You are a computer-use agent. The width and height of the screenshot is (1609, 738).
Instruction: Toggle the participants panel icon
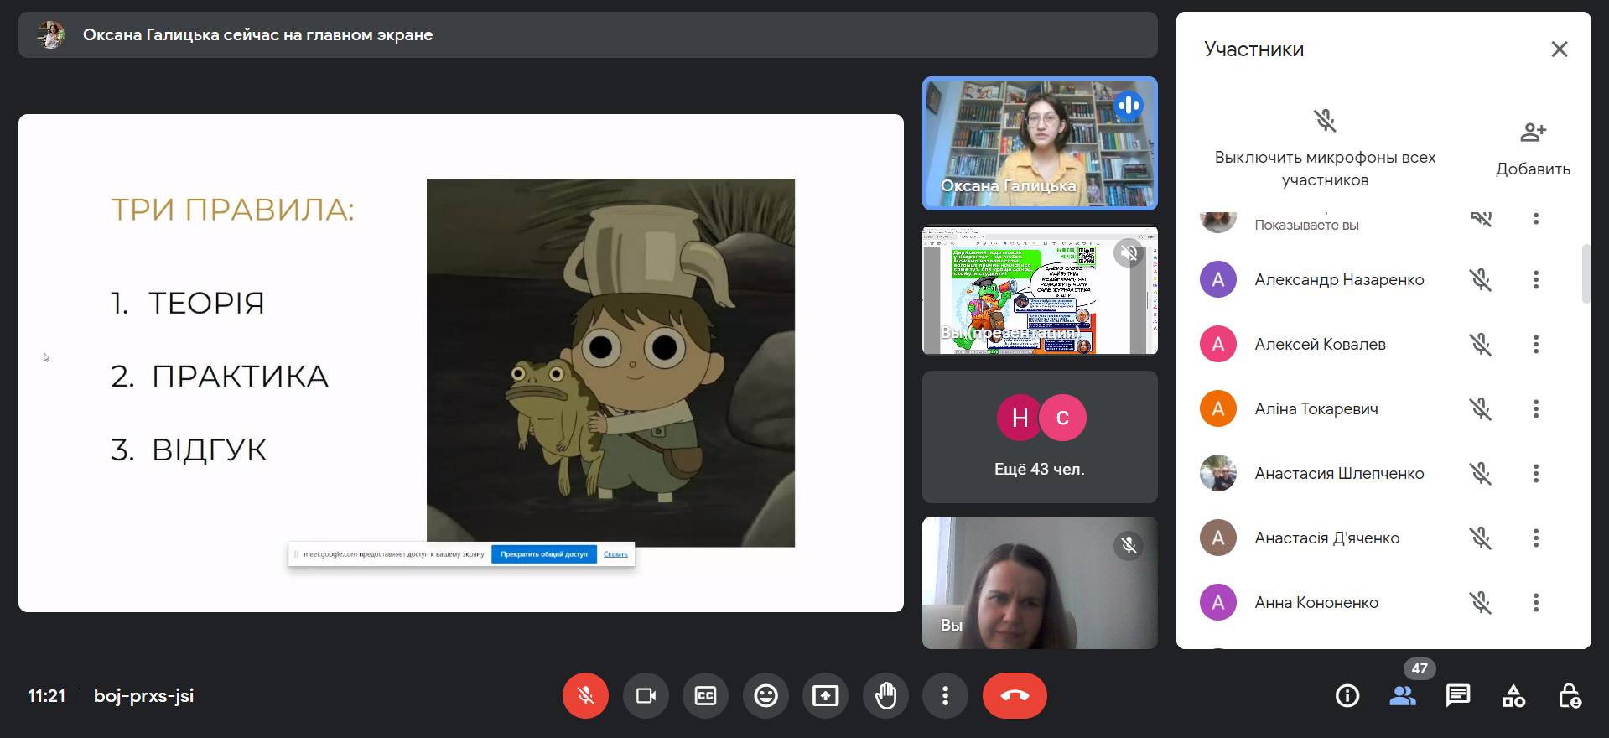click(1403, 695)
